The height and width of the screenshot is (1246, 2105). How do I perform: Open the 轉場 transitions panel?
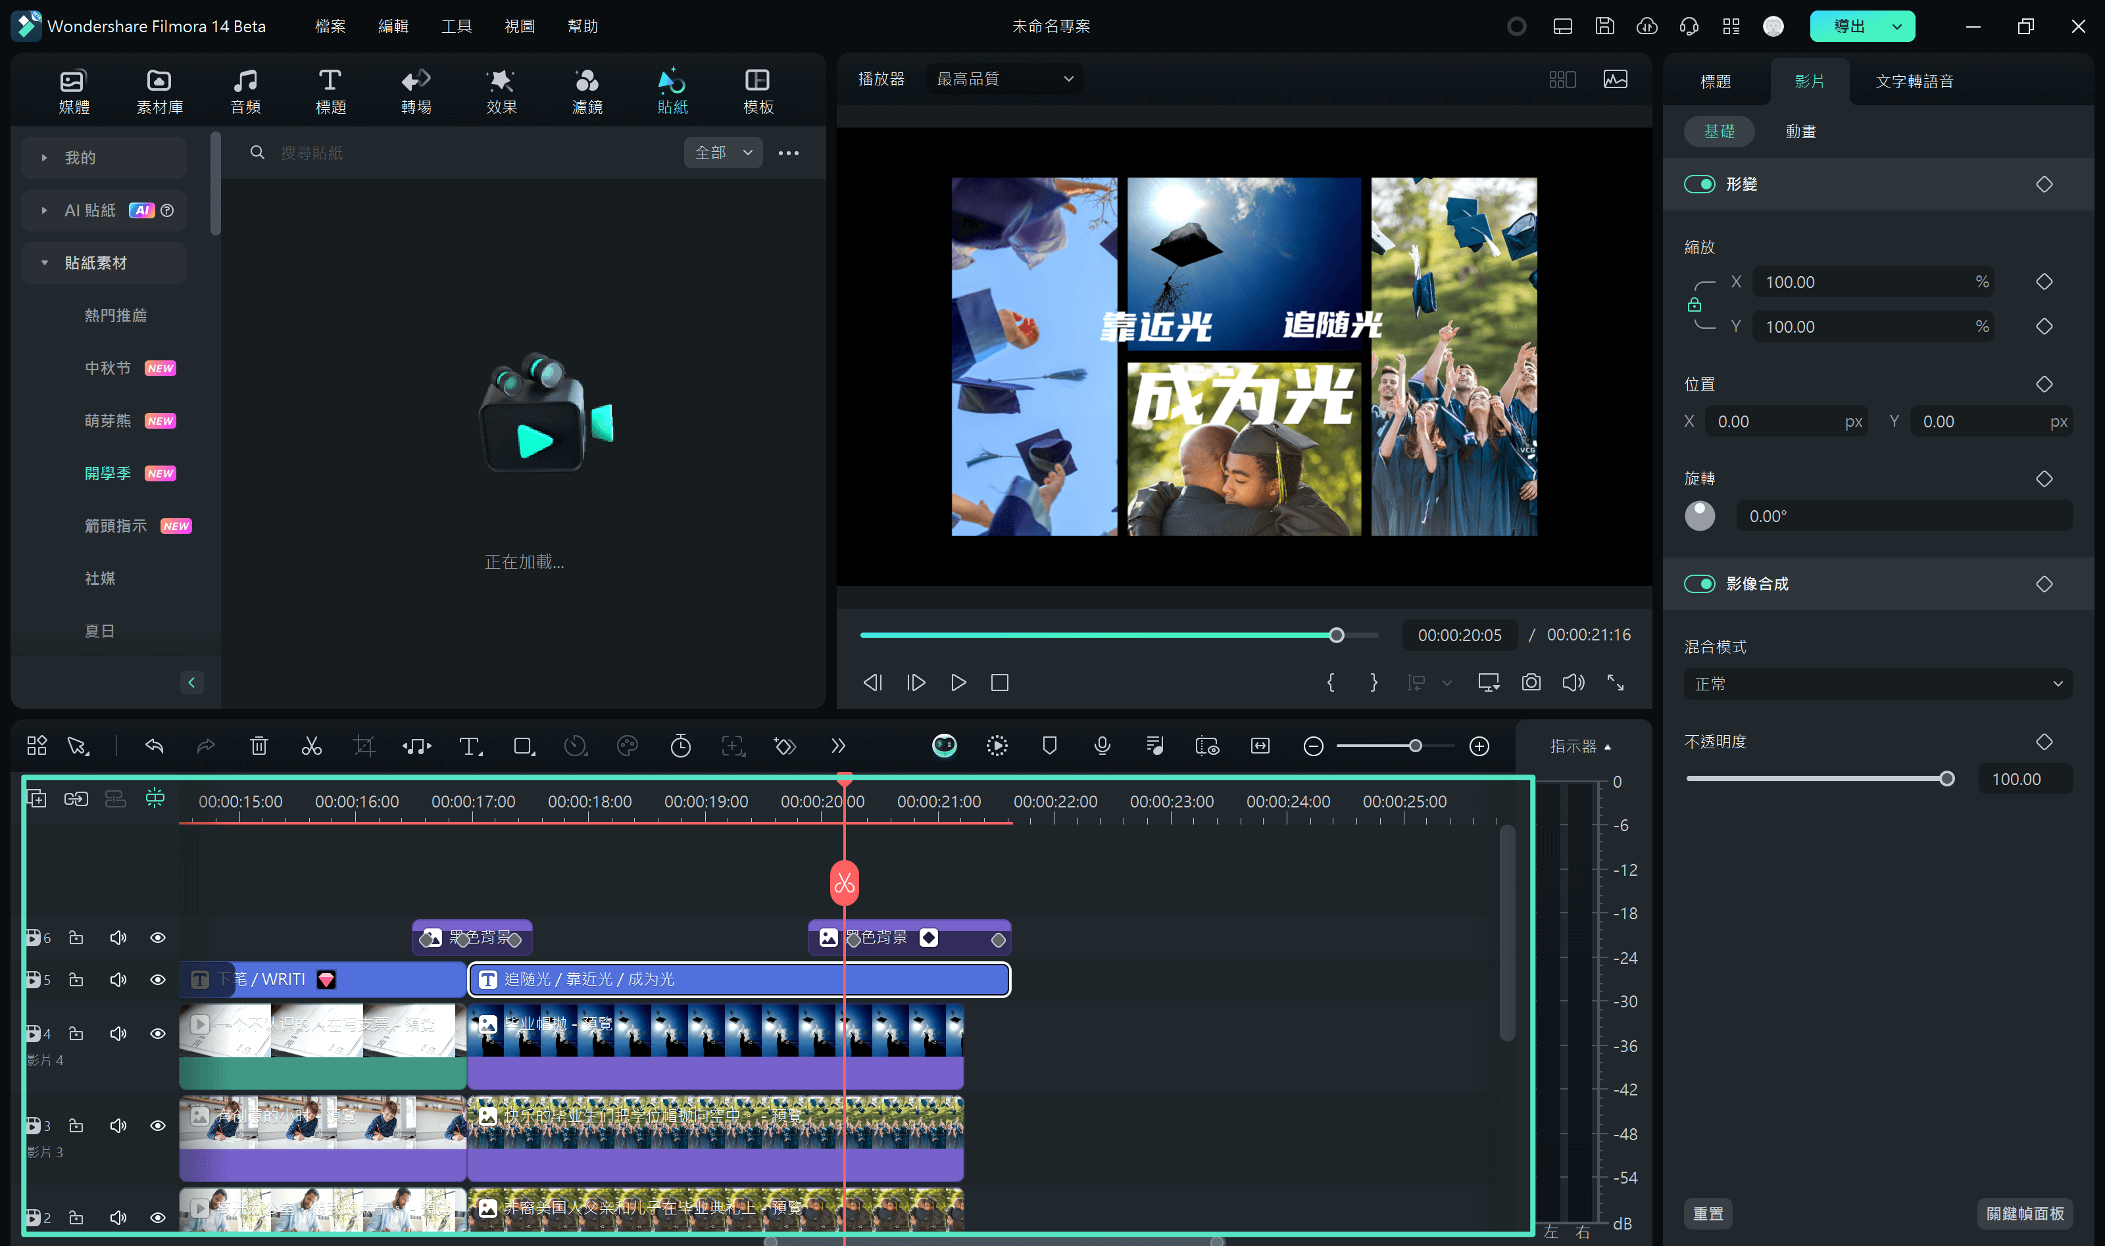tap(416, 91)
